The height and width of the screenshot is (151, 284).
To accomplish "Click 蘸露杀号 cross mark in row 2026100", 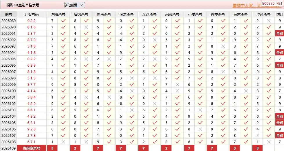I will tap(246, 91).
